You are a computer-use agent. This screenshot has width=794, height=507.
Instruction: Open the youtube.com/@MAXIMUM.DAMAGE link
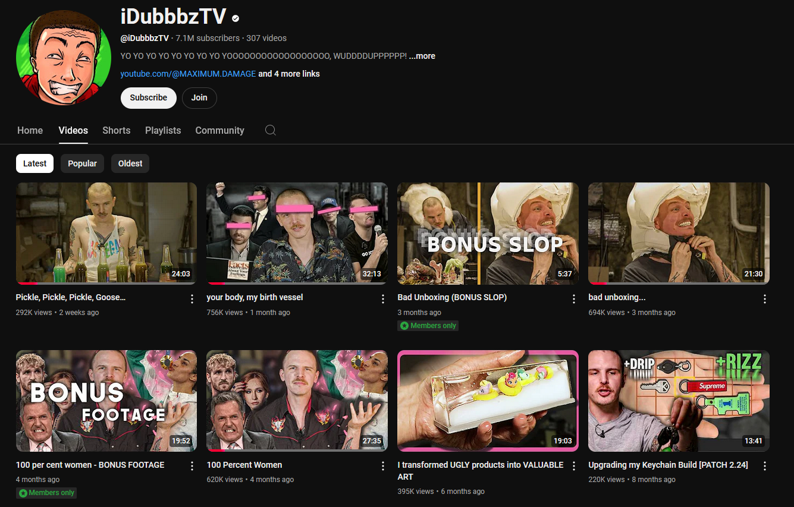[x=189, y=74]
